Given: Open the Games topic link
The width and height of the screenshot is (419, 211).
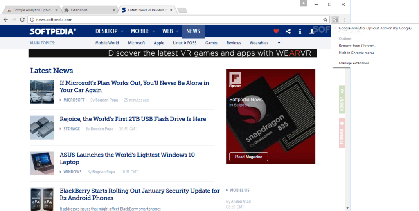Looking at the screenshot, I should [x=212, y=43].
